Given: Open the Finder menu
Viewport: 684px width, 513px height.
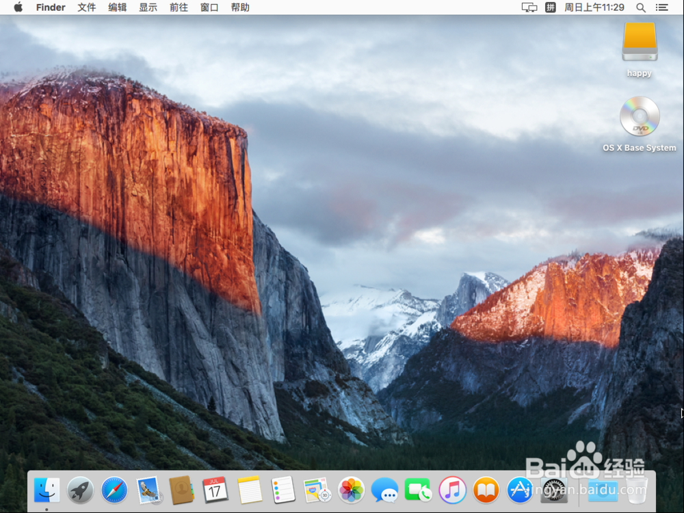Looking at the screenshot, I should [51, 8].
